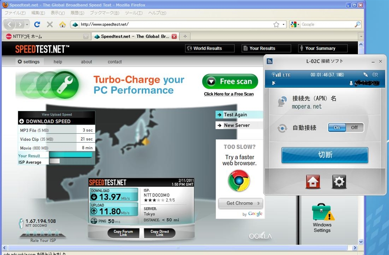
Task: Click the Tokyo server marker on map
Action: [x=145, y=141]
